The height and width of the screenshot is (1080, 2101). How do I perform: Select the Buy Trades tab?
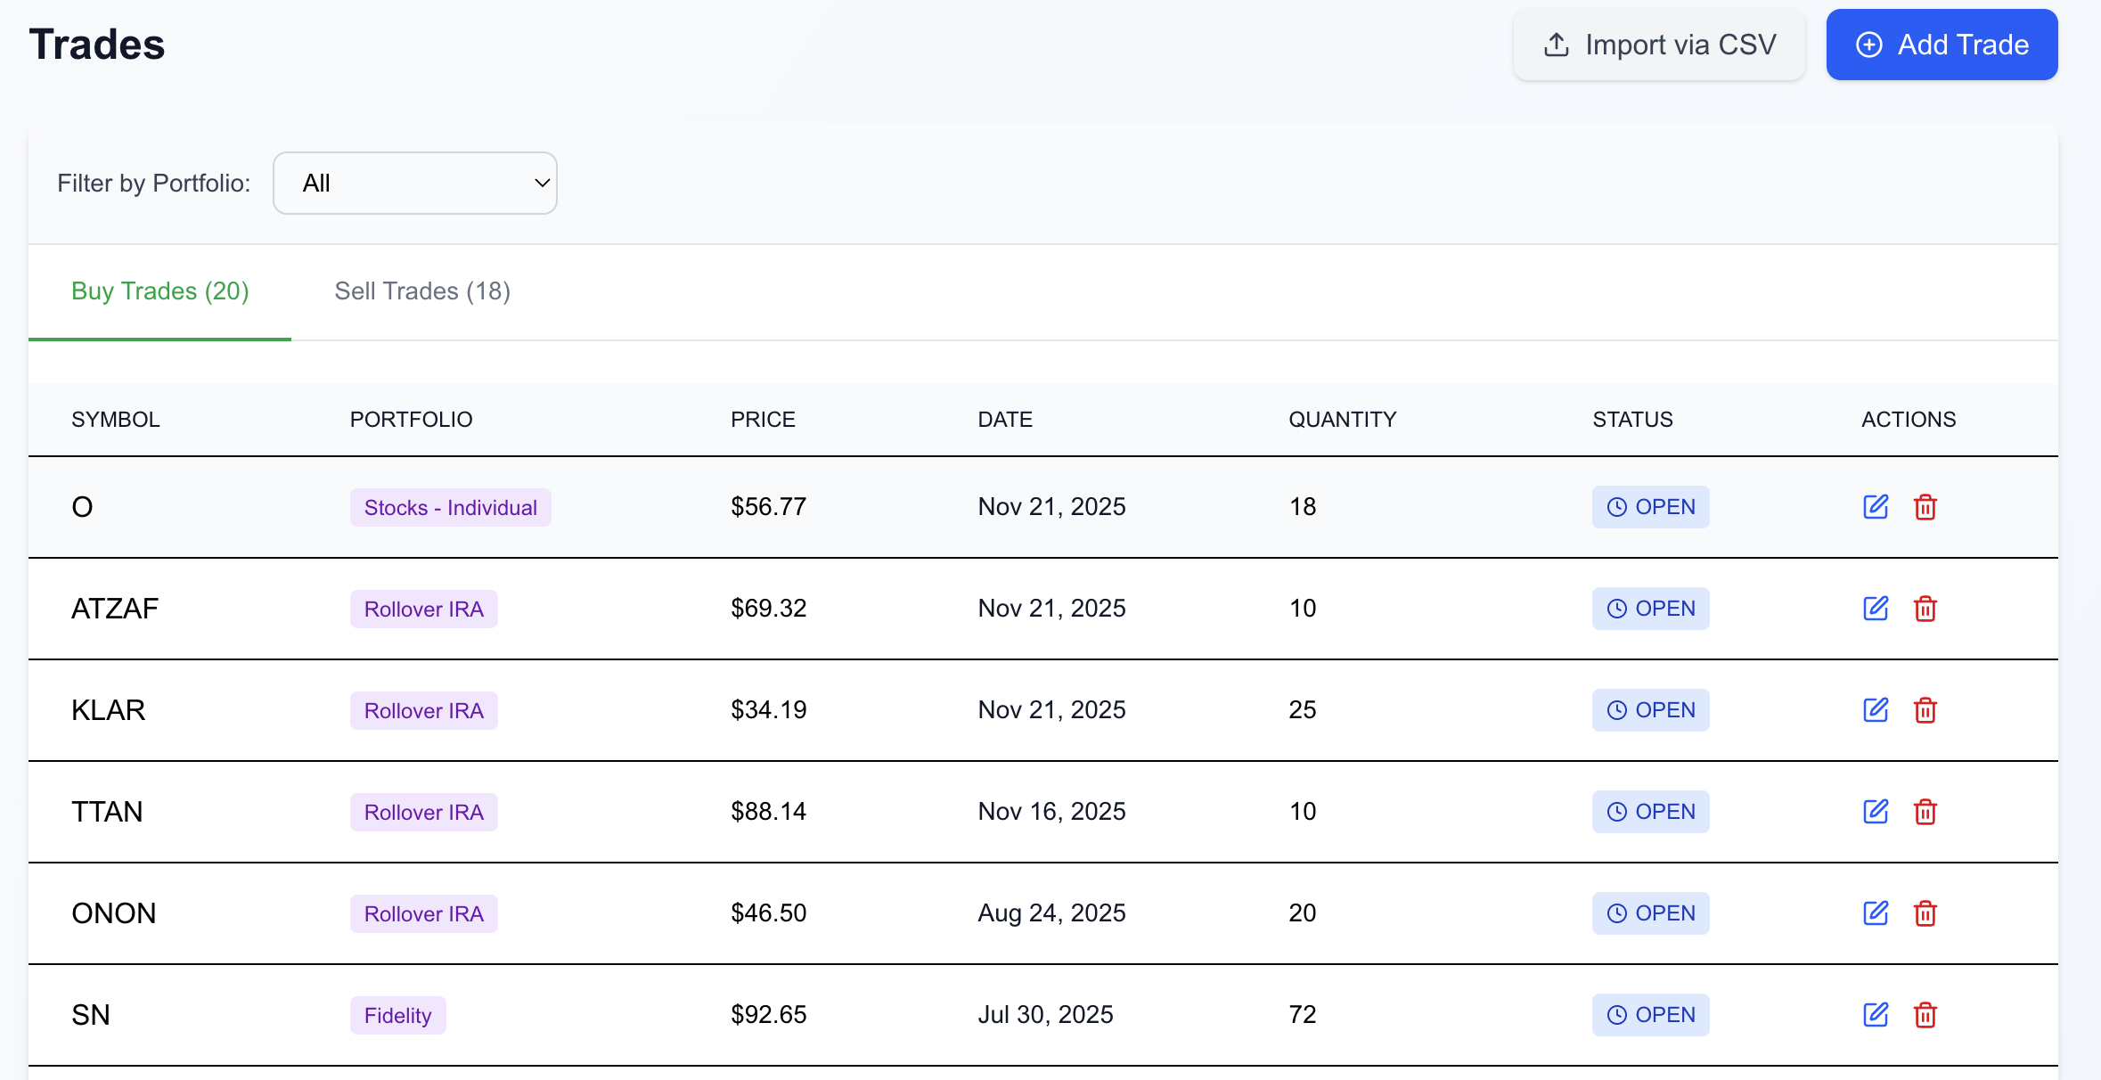[159, 290]
